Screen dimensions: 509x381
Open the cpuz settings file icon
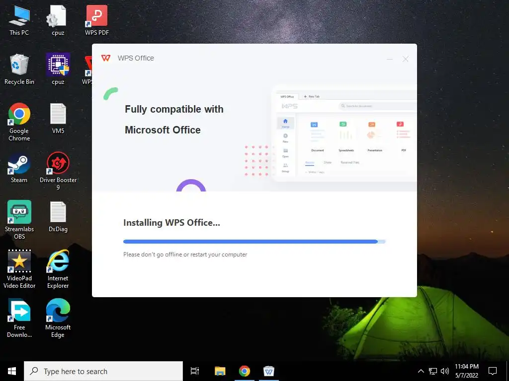58,21
